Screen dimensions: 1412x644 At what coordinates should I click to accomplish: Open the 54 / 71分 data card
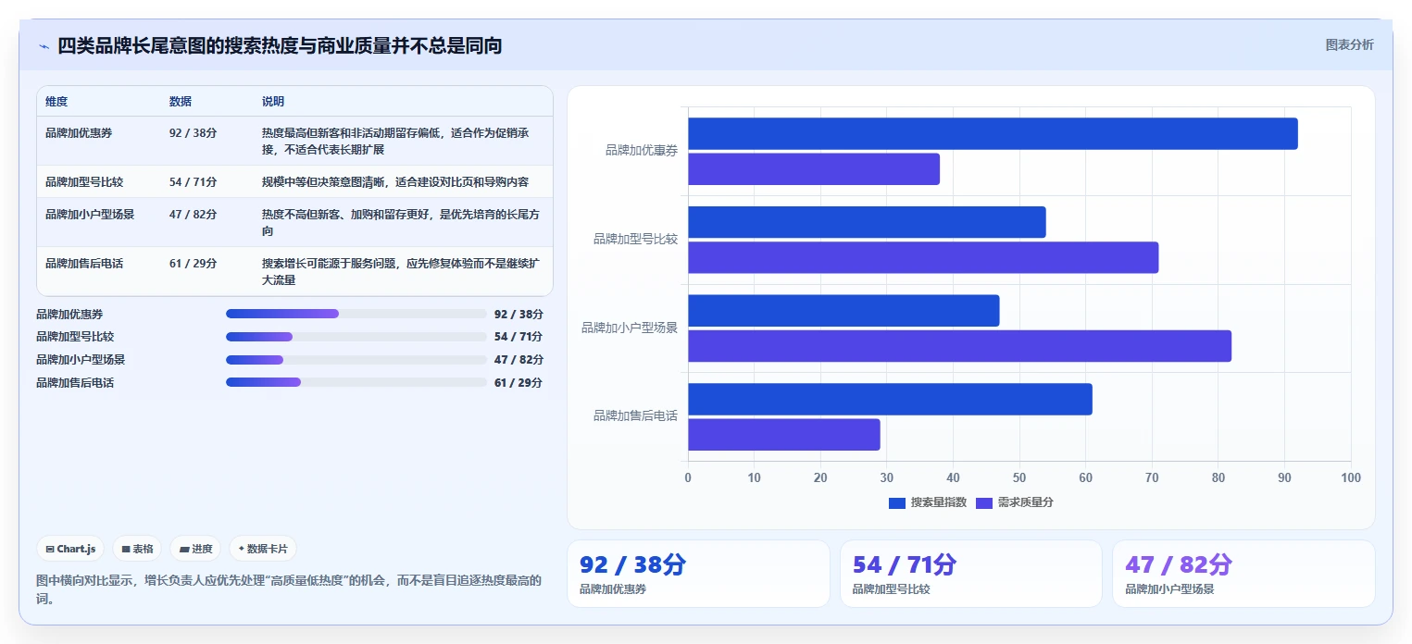pyautogui.click(x=971, y=574)
